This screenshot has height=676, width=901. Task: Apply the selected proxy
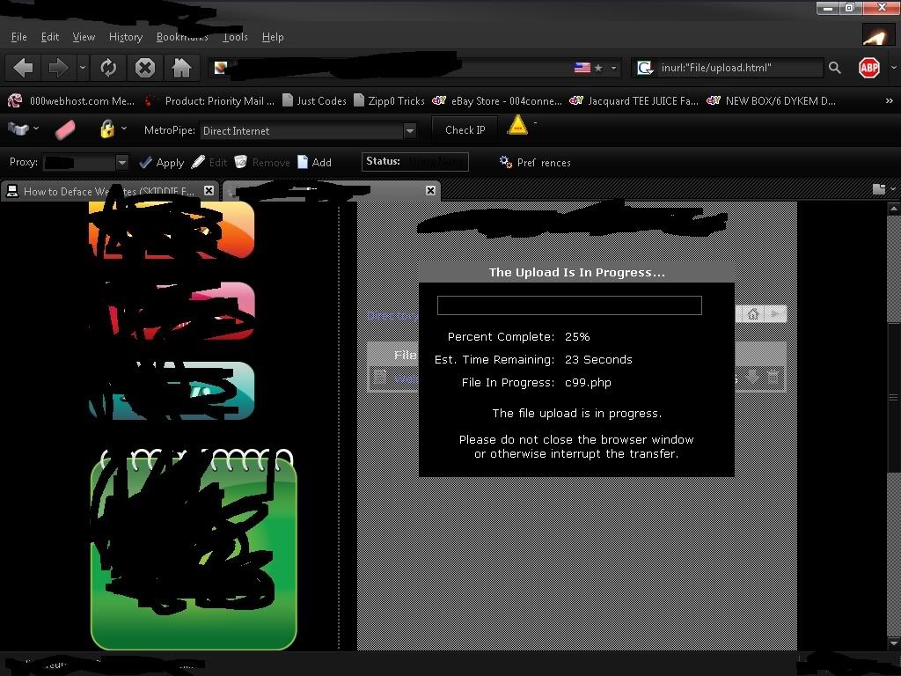coord(162,163)
